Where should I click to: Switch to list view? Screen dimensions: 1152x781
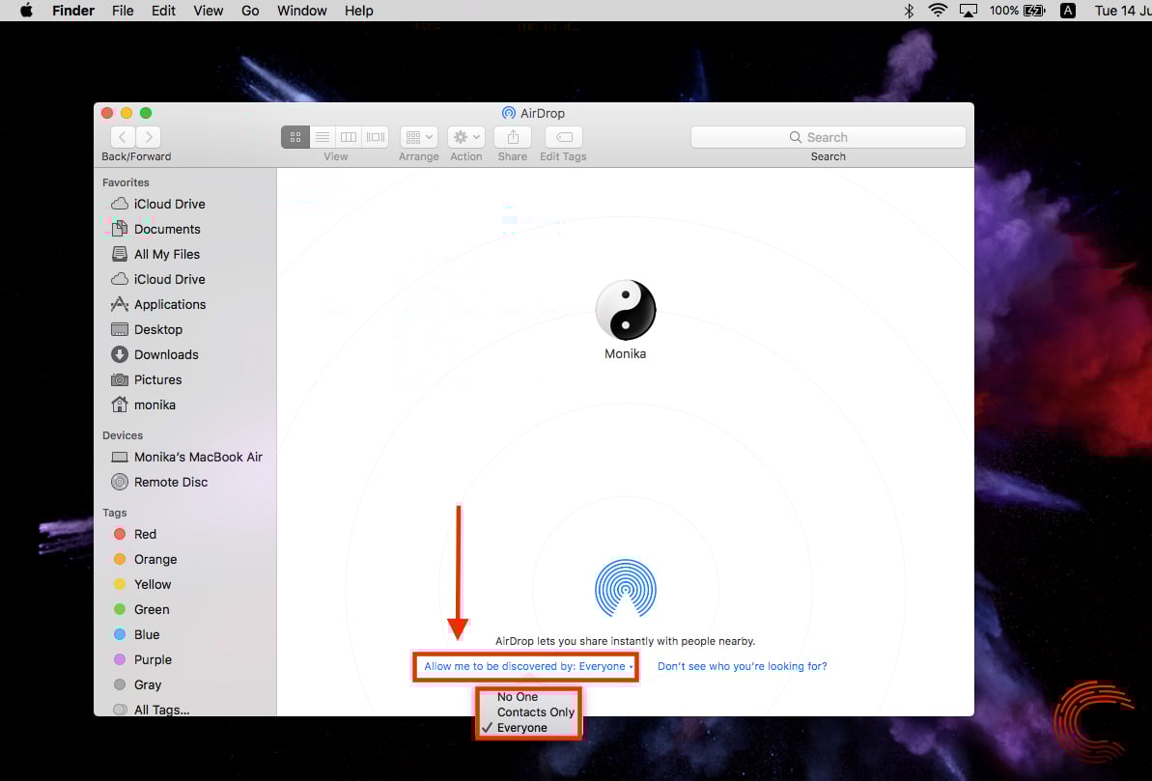[x=322, y=137]
